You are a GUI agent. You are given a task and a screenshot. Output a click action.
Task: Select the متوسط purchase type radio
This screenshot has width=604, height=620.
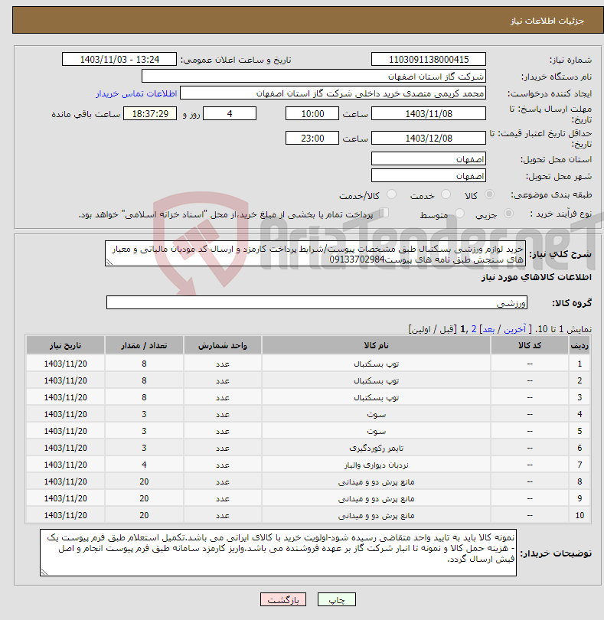click(x=459, y=214)
